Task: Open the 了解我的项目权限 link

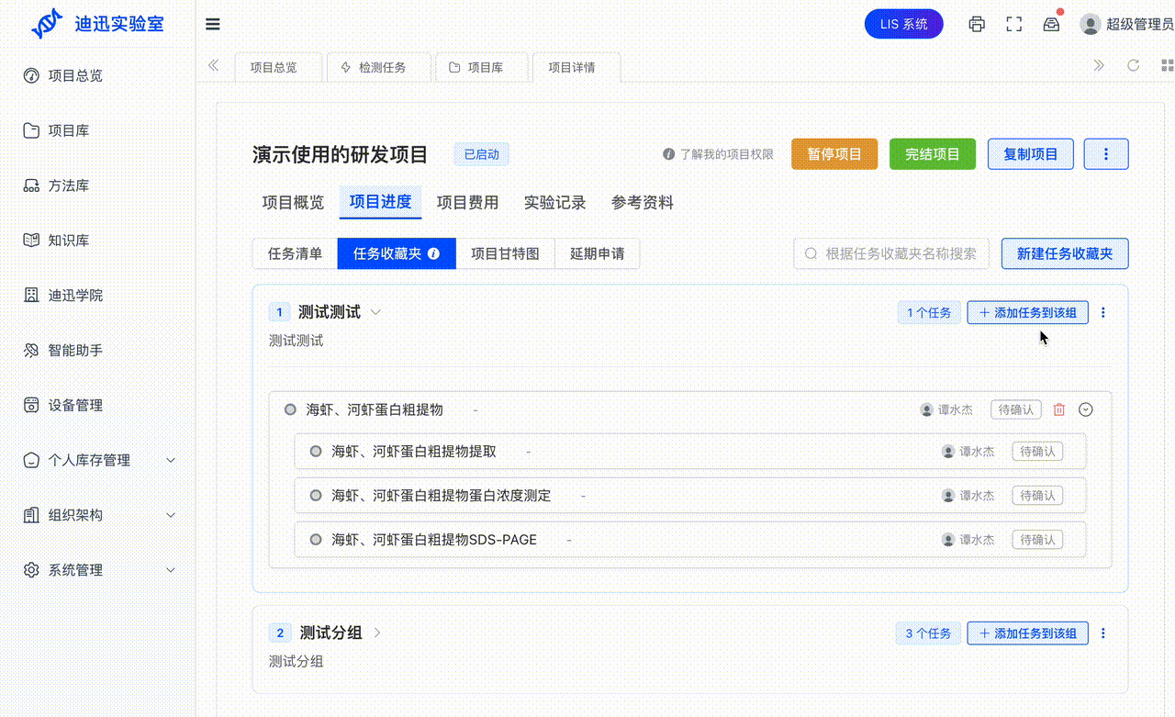Action: pos(726,154)
